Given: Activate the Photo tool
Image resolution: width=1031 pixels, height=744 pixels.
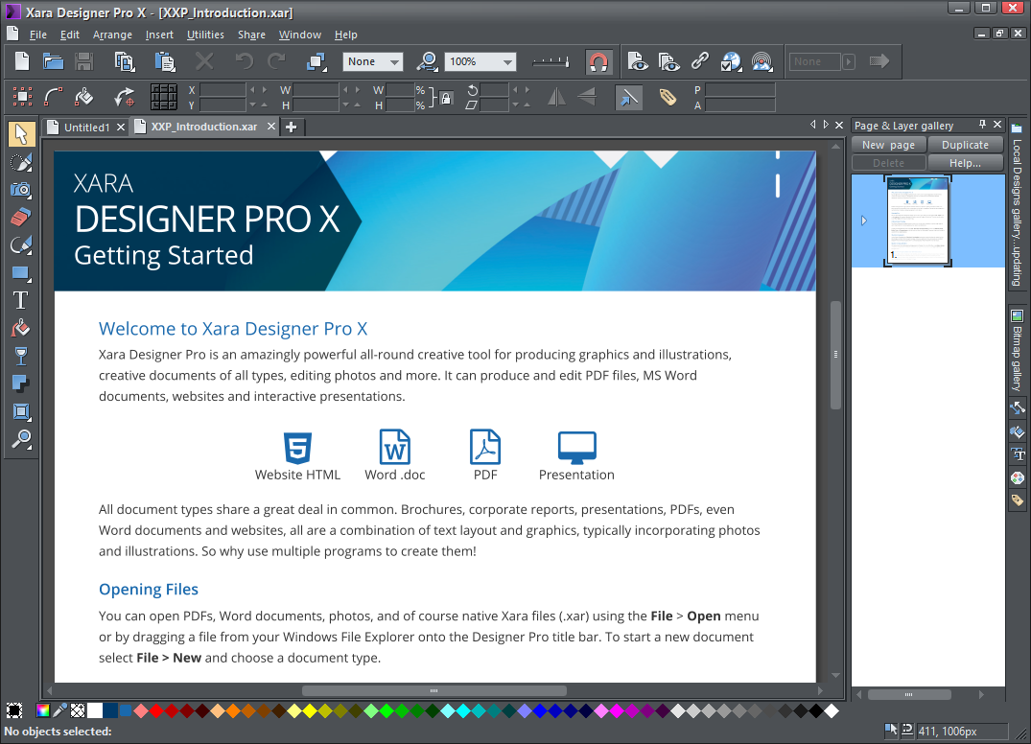Looking at the screenshot, I should pyautogui.click(x=21, y=189).
